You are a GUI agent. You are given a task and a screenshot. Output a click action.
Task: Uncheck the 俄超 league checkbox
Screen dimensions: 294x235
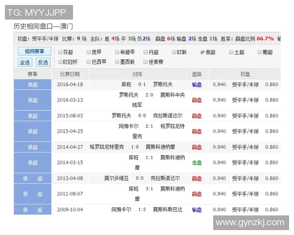click(203, 52)
